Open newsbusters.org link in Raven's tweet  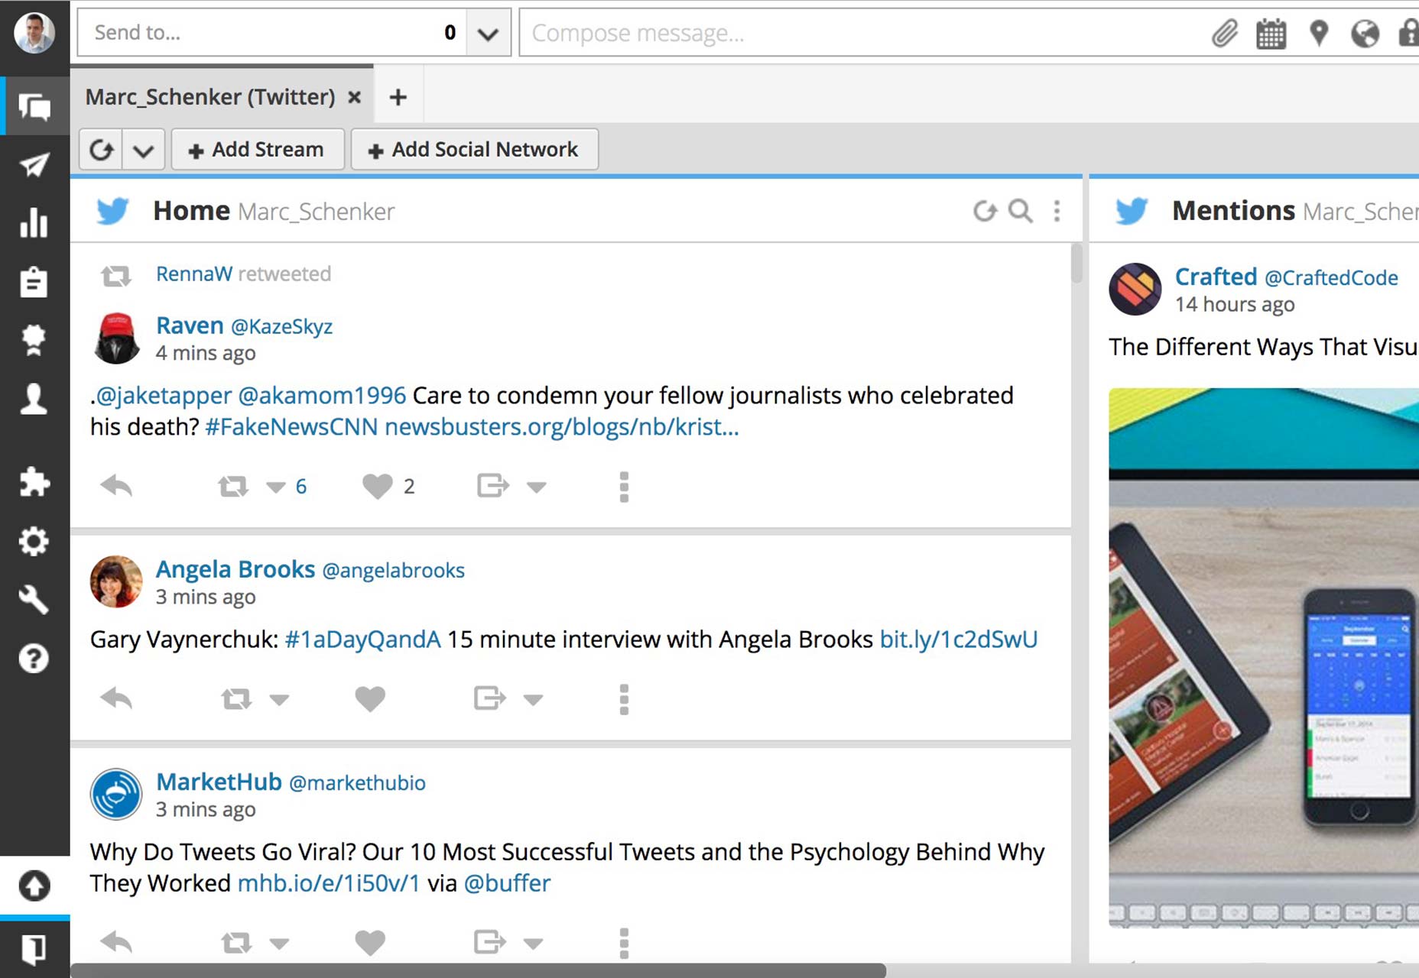point(562,426)
